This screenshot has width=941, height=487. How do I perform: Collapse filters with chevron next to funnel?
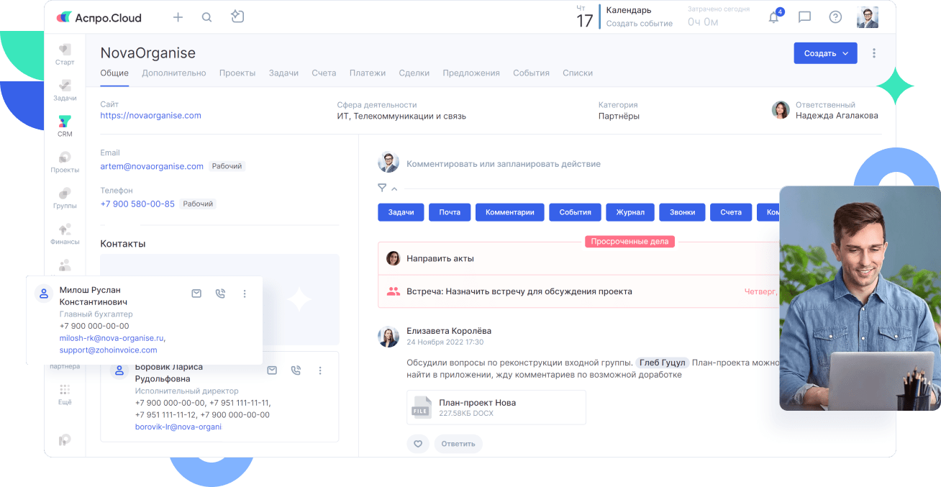click(394, 188)
